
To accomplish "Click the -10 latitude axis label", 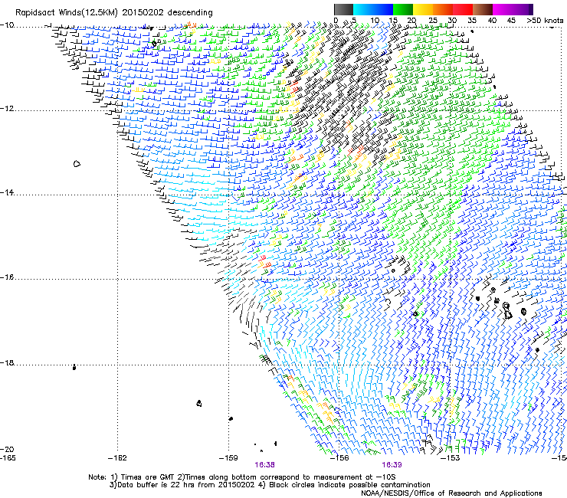I will 7,25.
